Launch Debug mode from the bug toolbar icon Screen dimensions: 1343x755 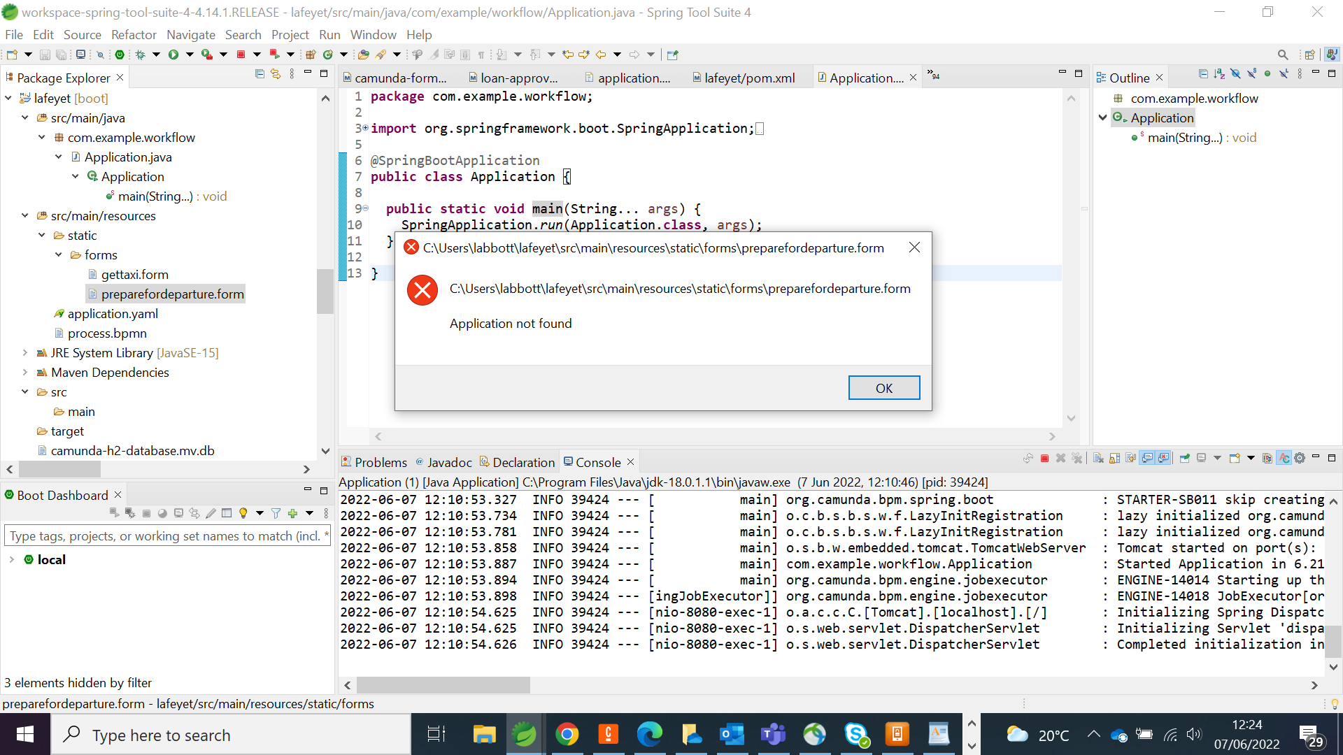[140, 55]
